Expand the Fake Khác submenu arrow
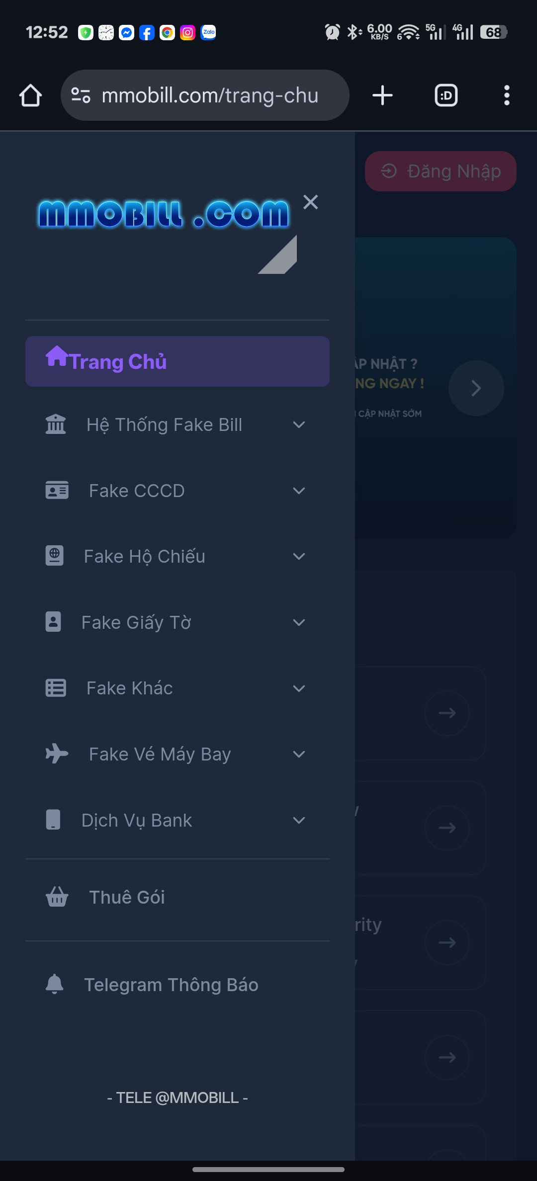 (299, 688)
